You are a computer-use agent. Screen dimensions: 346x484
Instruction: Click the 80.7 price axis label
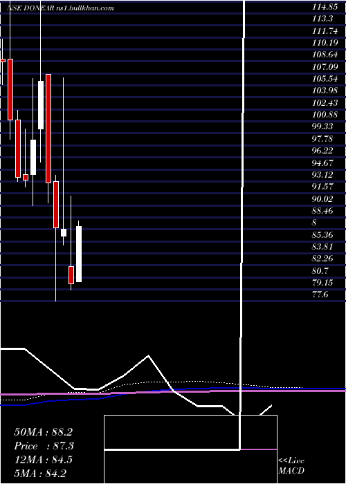(320, 271)
